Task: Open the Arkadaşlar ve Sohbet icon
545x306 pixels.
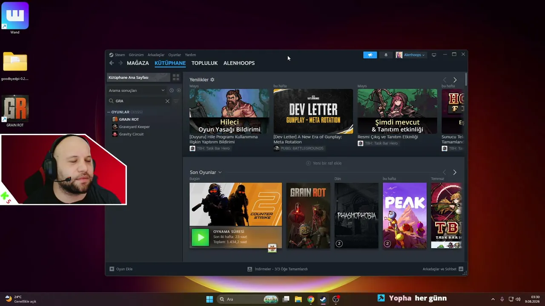Action: [461, 269]
